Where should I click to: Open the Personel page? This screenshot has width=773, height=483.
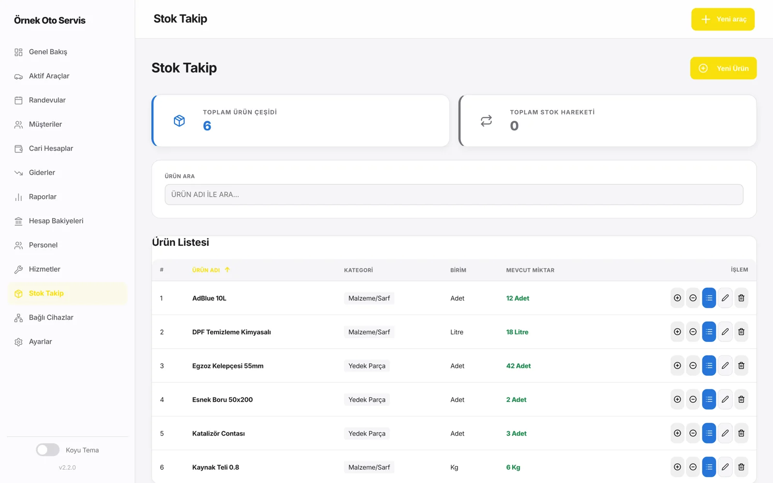click(x=67, y=245)
